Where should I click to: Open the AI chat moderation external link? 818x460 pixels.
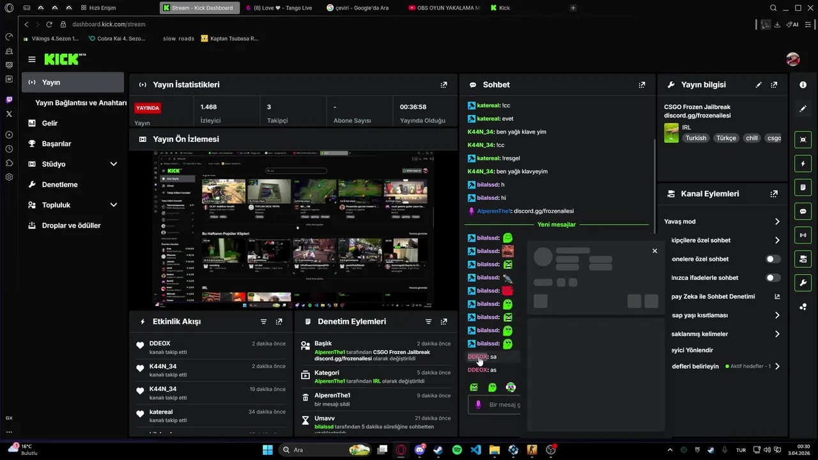click(777, 296)
